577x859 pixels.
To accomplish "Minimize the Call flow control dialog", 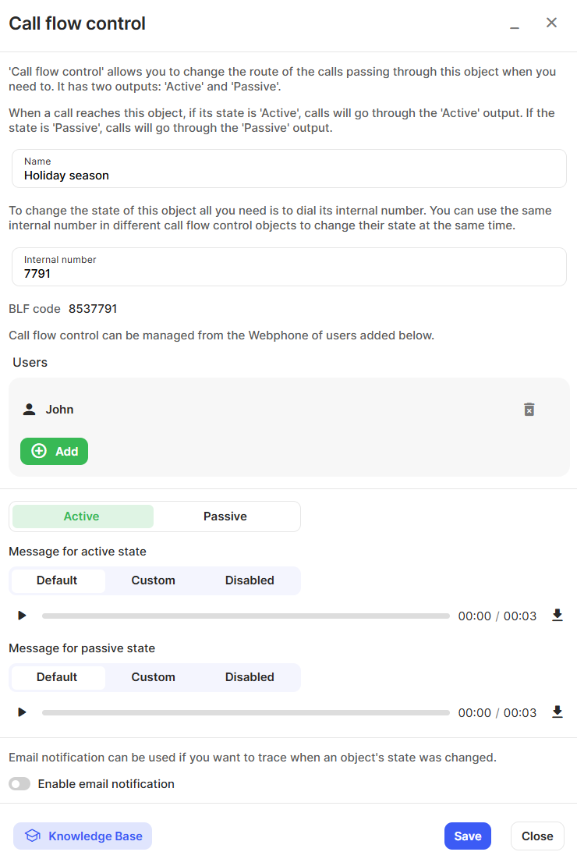I will [515, 25].
